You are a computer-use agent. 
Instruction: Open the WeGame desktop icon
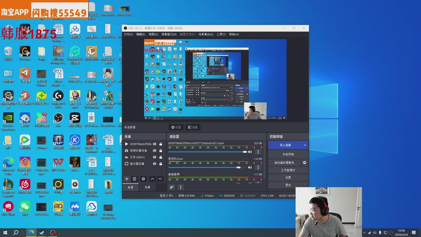(x=25, y=53)
